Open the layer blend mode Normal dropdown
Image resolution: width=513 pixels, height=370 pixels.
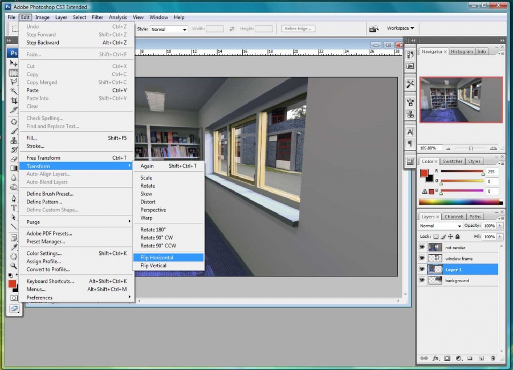440,226
